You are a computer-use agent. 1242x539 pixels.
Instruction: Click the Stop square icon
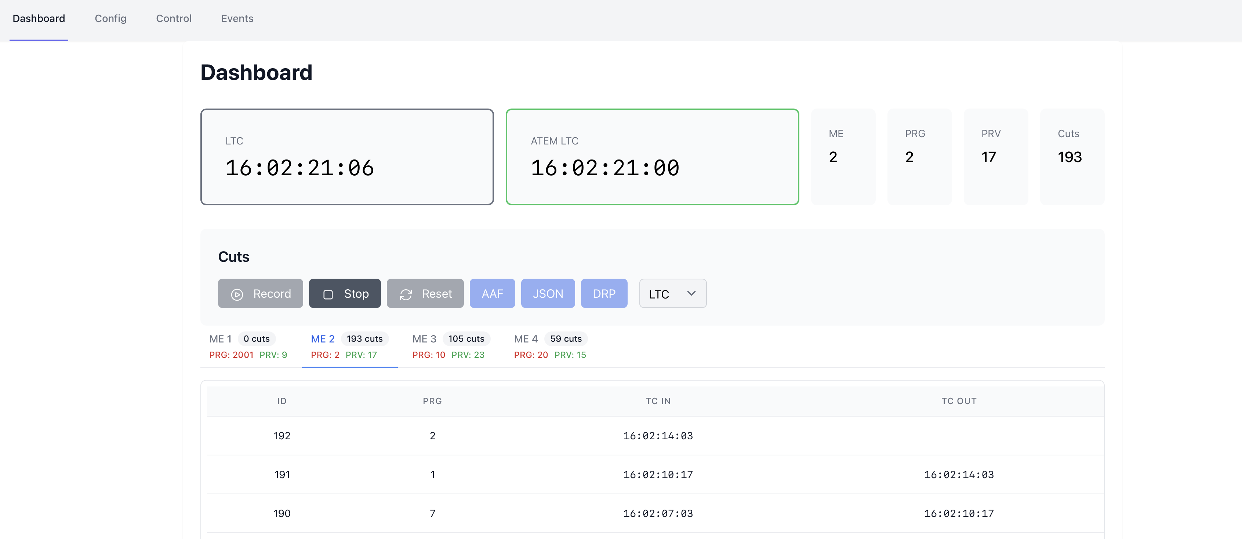(x=328, y=294)
